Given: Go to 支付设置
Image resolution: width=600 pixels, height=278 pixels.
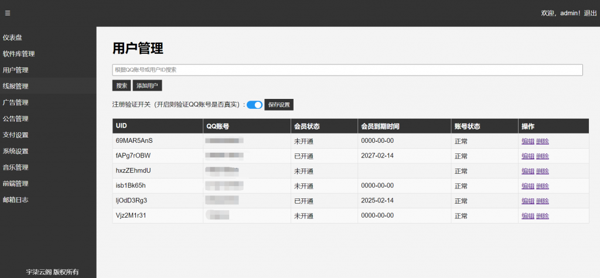Looking at the screenshot, I should tap(15, 135).
